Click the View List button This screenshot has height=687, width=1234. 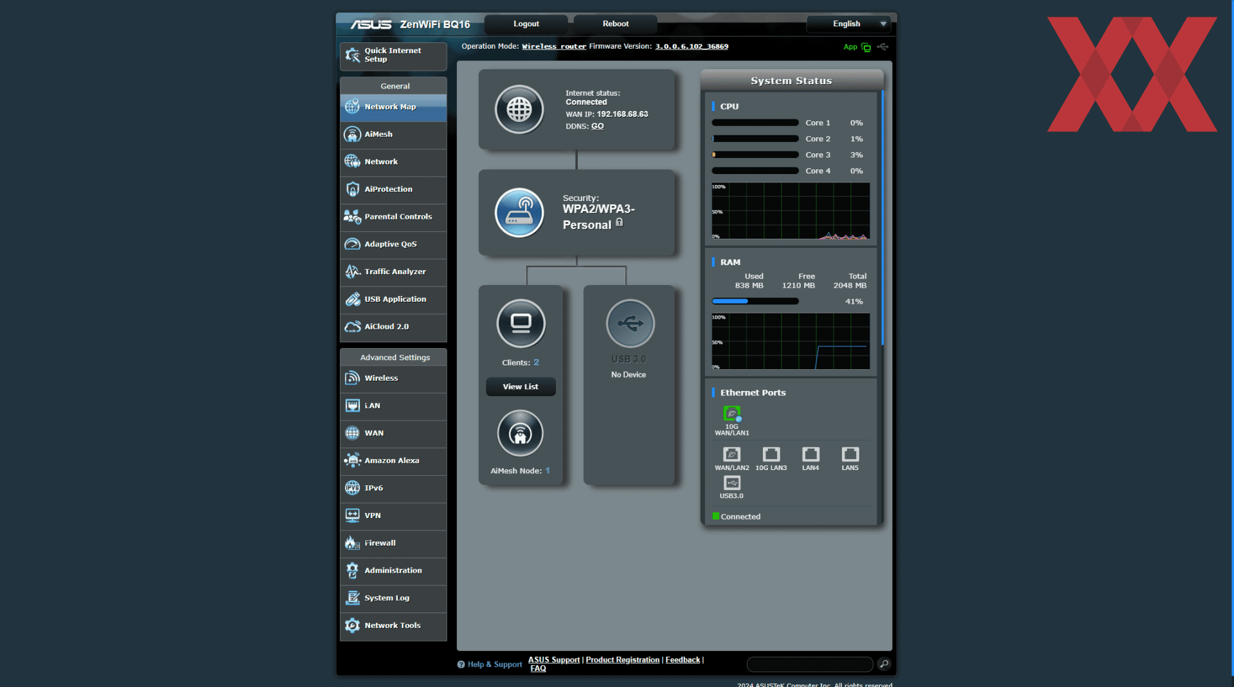[x=521, y=387]
